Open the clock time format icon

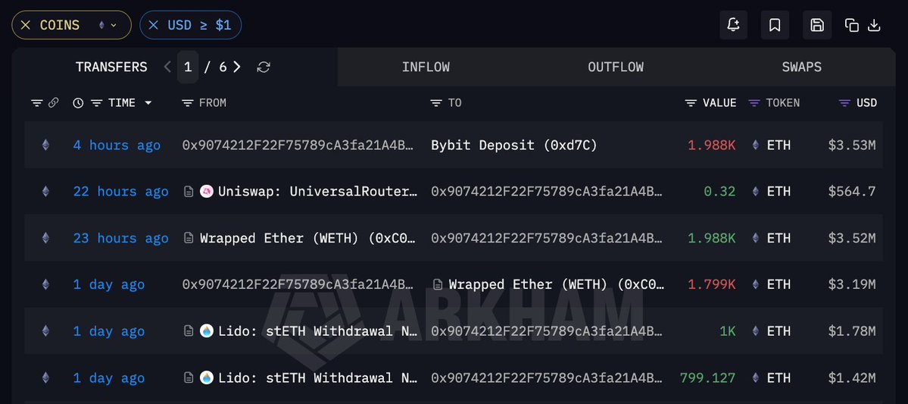pos(78,102)
